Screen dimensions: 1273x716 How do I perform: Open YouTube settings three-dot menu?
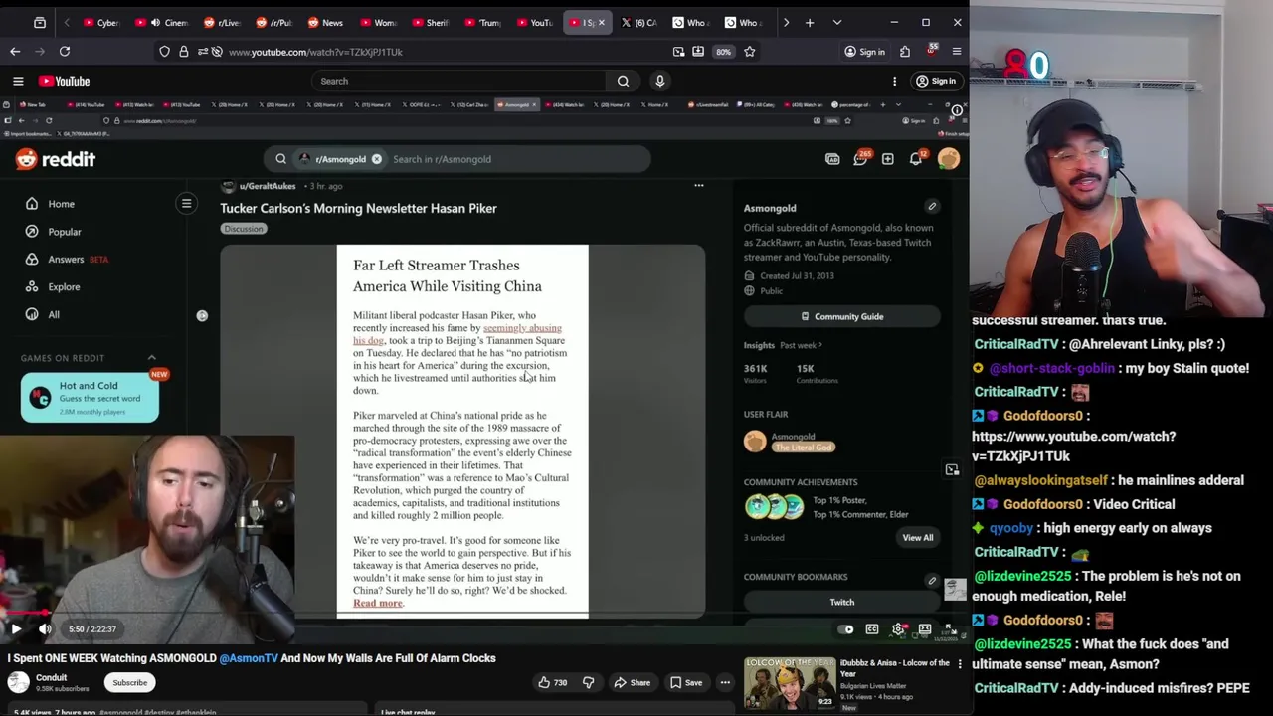pos(894,81)
